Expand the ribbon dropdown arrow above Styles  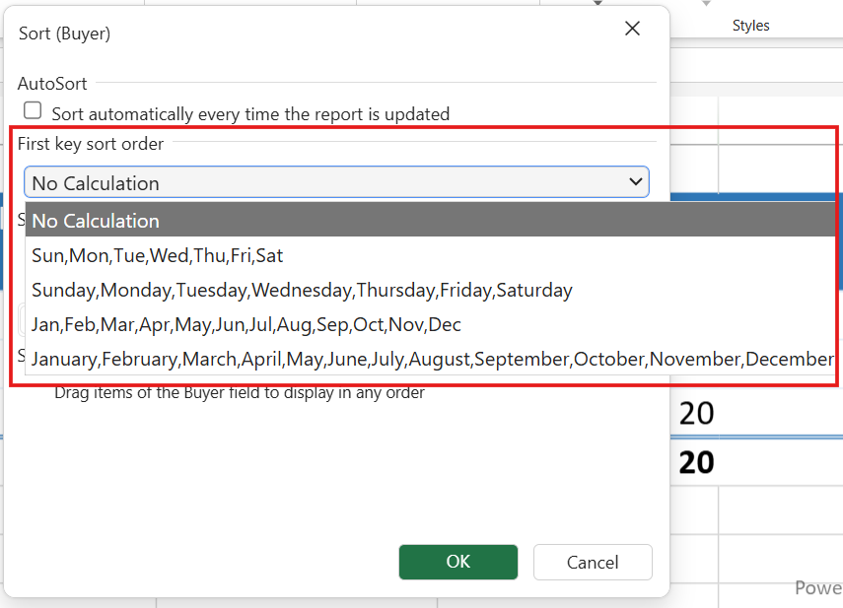pyautogui.click(x=706, y=4)
